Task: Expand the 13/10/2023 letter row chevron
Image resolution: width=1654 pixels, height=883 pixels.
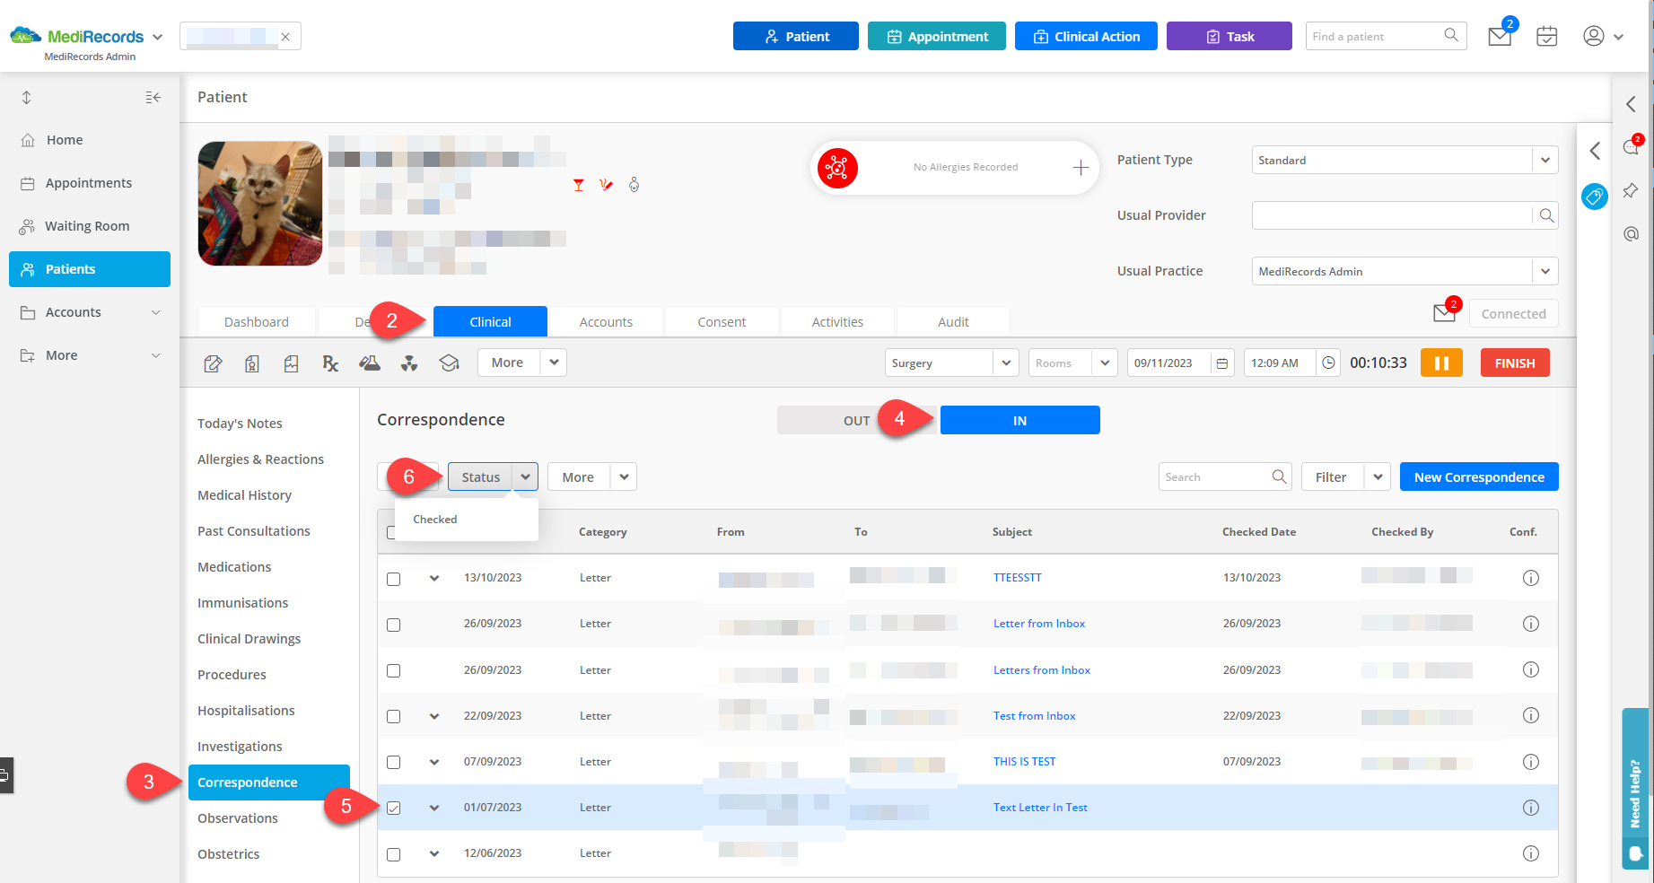Action: 434,579
